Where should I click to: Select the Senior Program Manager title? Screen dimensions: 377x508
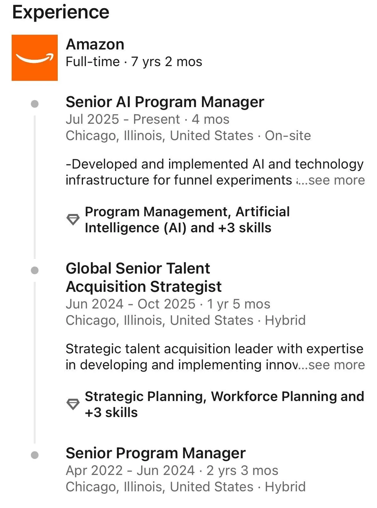(x=156, y=453)
